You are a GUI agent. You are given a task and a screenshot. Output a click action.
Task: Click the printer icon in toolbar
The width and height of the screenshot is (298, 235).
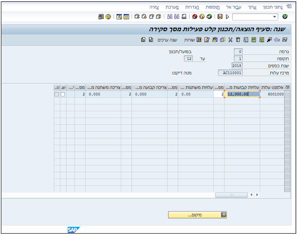pyautogui.click(x=184, y=17)
